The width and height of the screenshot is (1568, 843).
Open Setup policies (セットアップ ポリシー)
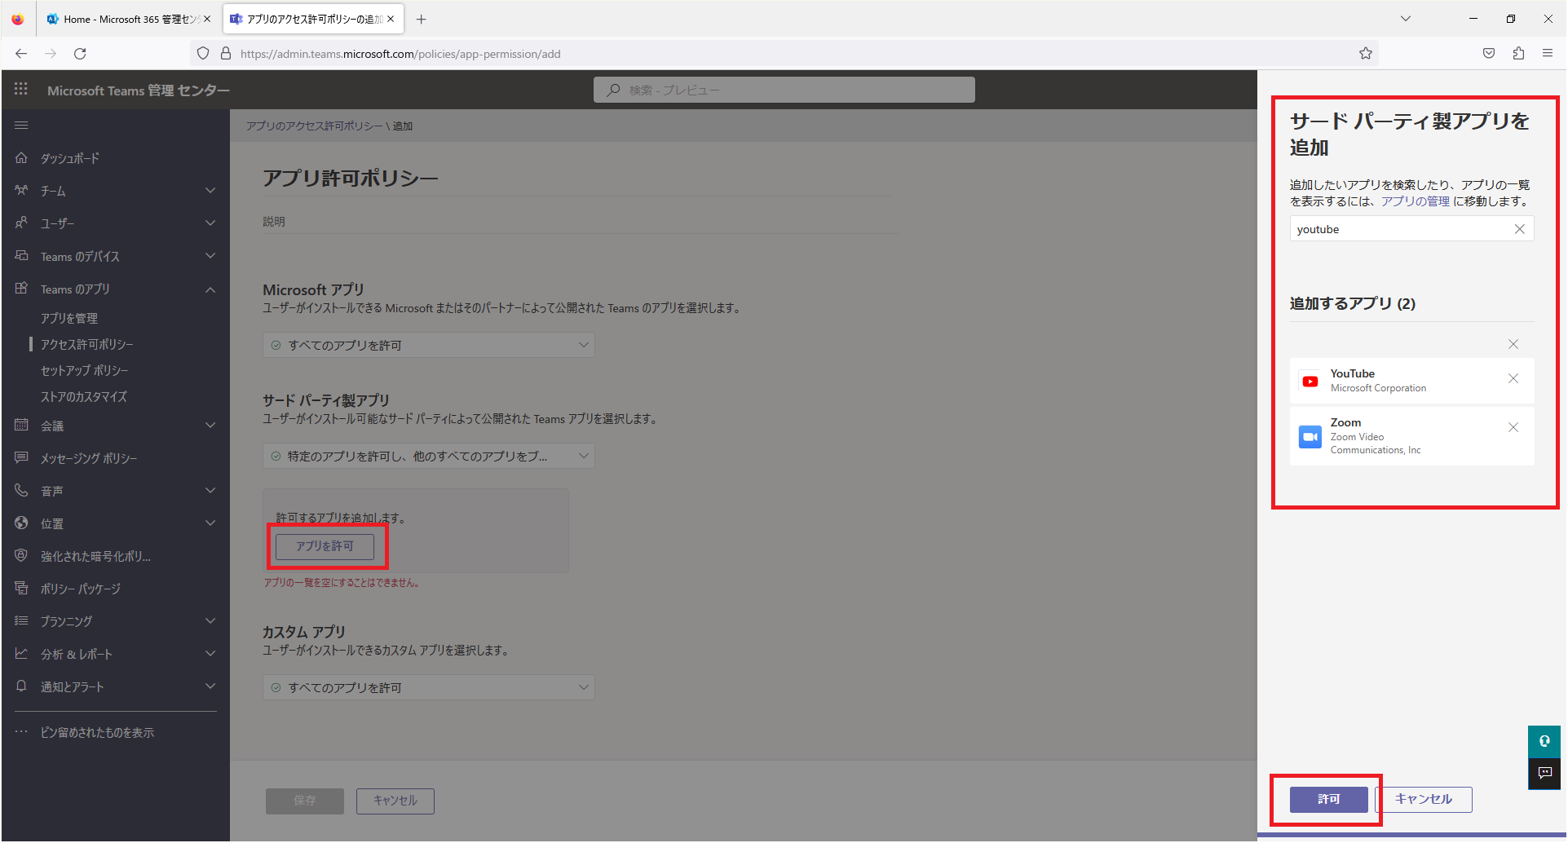click(x=85, y=370)
